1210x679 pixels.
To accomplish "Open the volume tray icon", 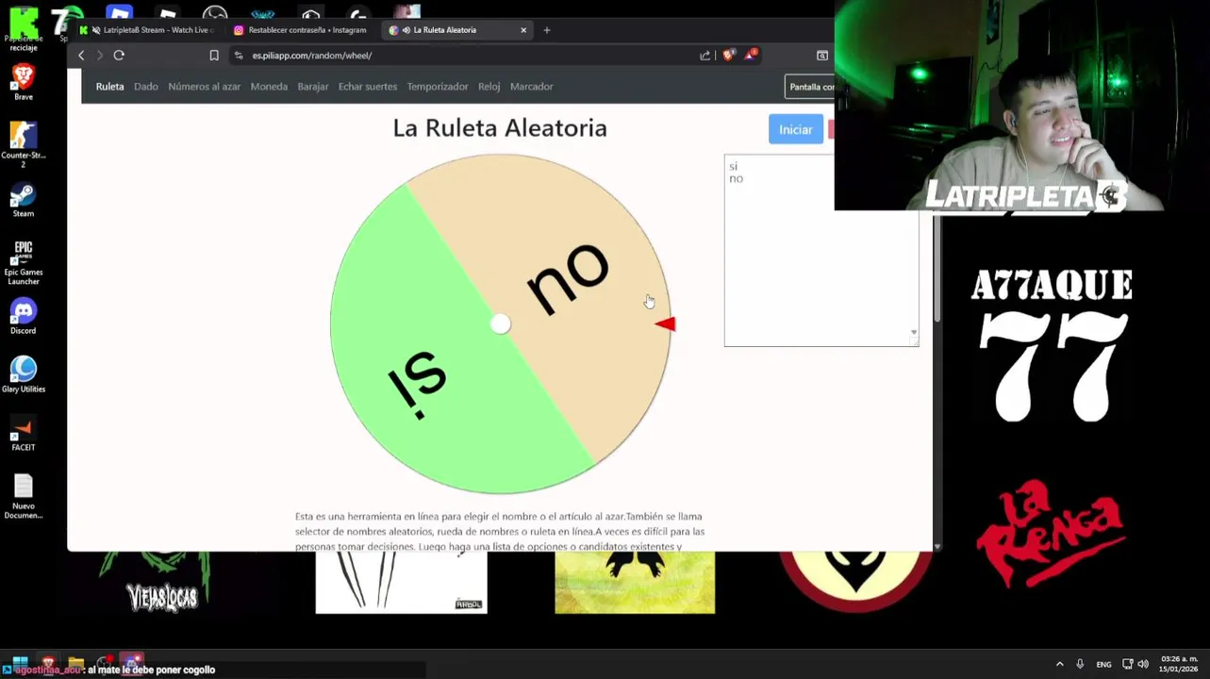I will (1143, 664).
